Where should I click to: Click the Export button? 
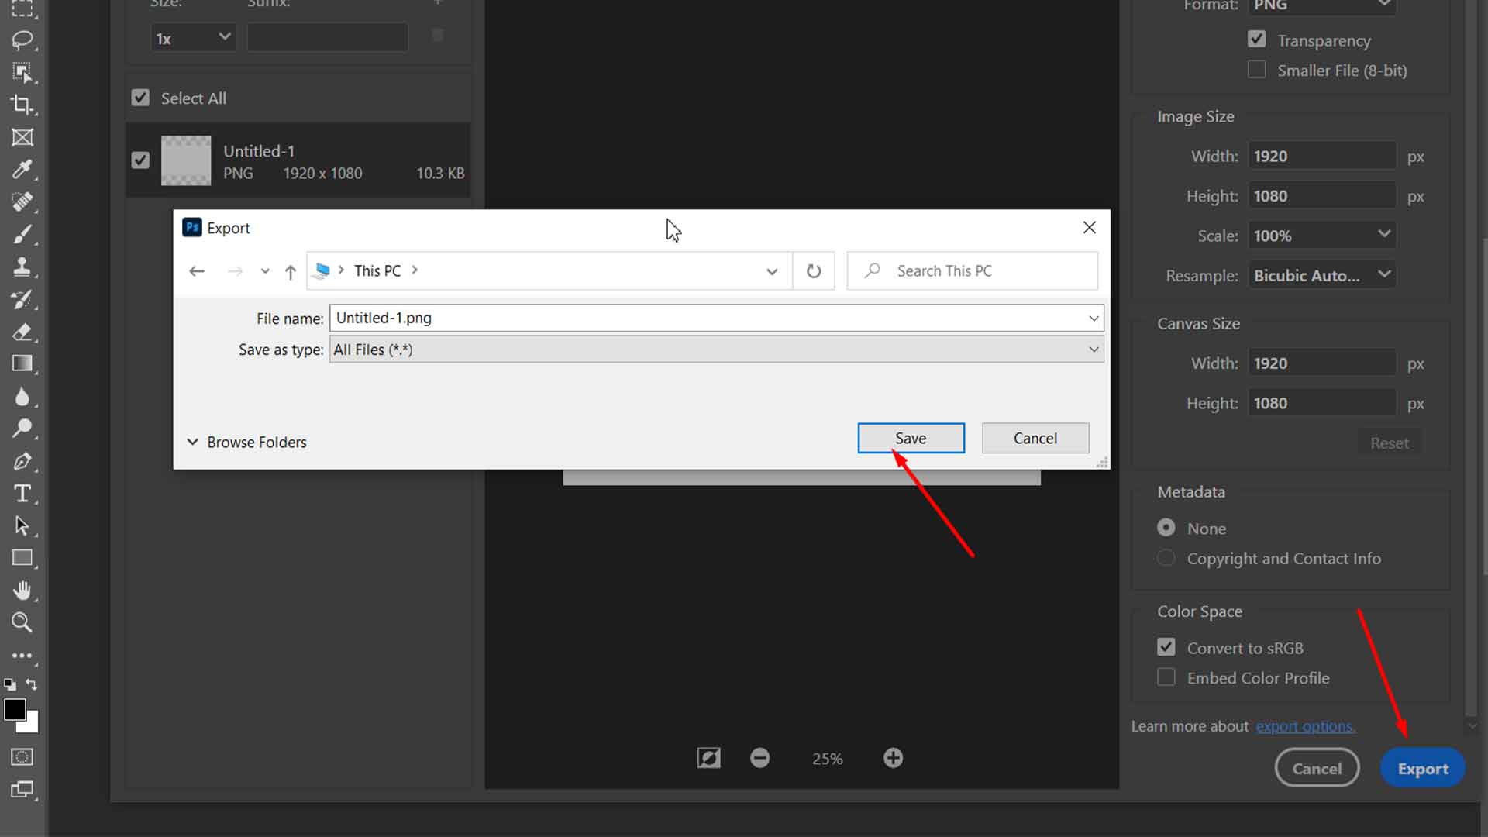[x=1423, y=767]
